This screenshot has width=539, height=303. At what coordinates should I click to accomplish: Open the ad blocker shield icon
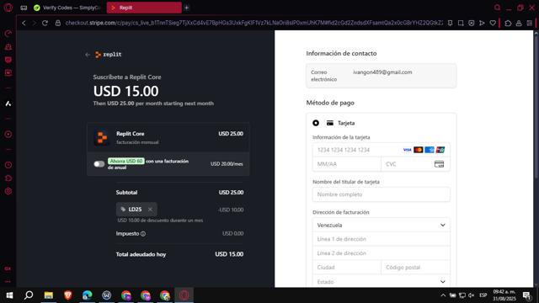tap(472, 23)
